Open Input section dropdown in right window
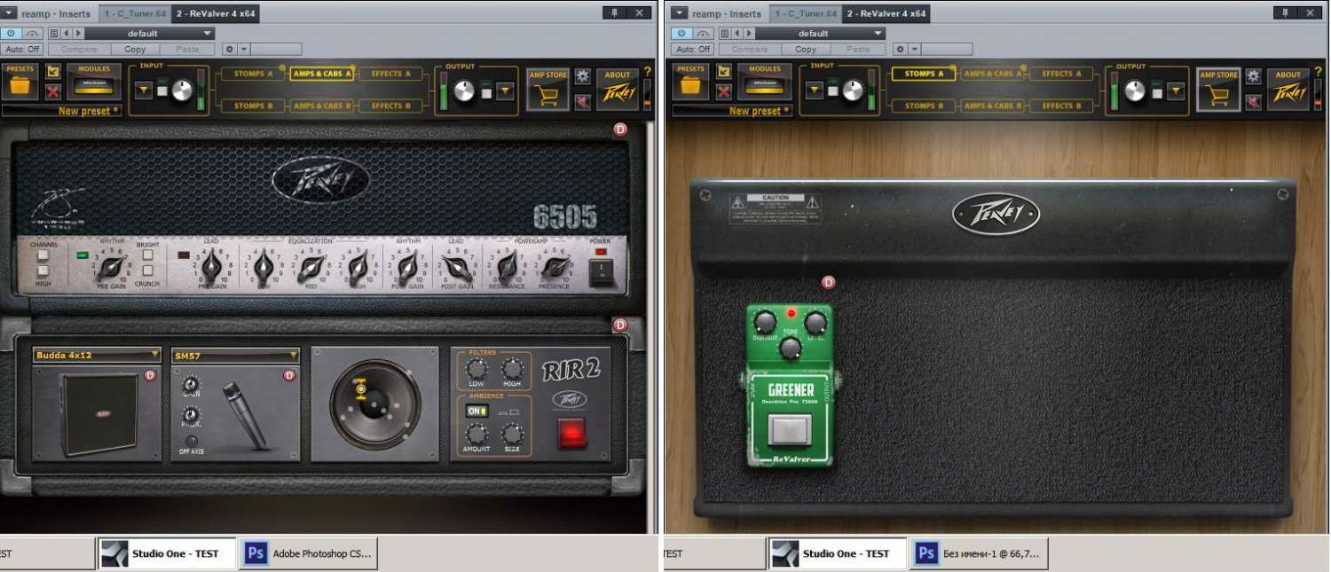Image resolution: width=1331 pixels, height=572 pixels. 815,90
